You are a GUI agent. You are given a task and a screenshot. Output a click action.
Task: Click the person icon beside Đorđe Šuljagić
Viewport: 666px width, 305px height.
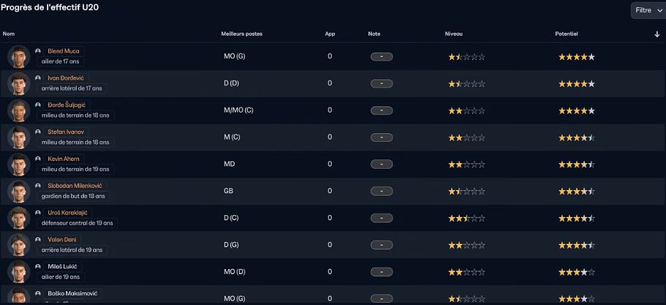pyautogui.click(x=38, y=105)
